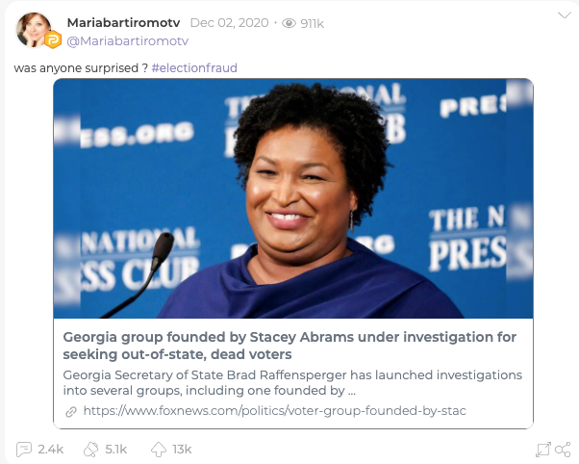Click the Mariabartiromotv display name
Image resolution: width=579 pixels, height=464 pixels.
tap(123, 23)
